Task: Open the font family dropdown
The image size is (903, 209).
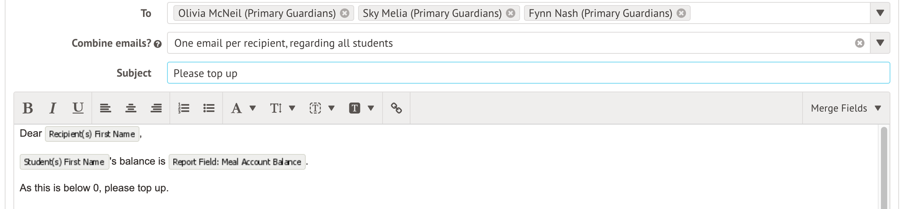Action: (x=243, y=108)
